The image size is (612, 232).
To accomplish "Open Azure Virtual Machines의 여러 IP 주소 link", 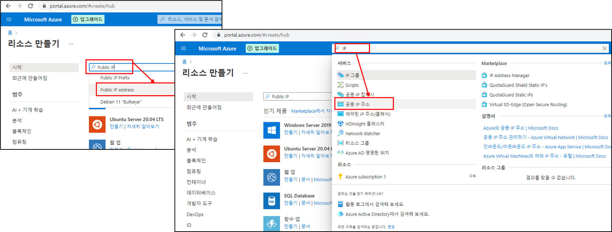I will pyautogui.click(x=544, y=156).
